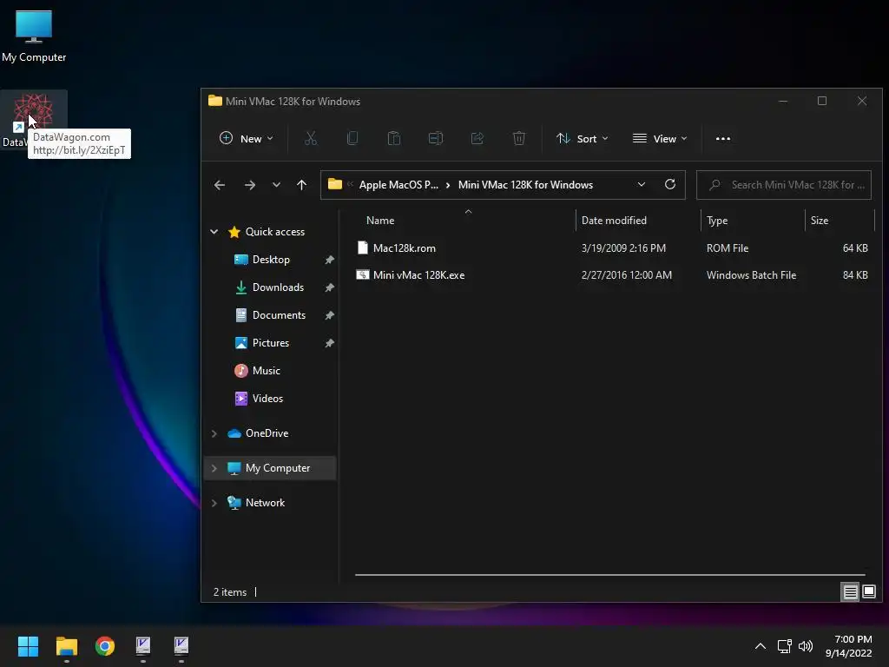Click the 3/19/2009 2:16 PM date
Screen dimensions: 889x667
623,248
